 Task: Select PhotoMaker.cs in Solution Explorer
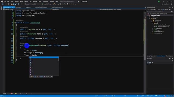pos(158,33)
